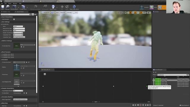Viewport: 190px width, 107px height.
Task: Toggle viewport scale snapping
Action: tap(141, 12)
